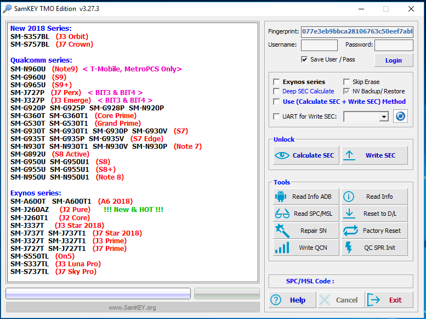Image resolution: width=426 pixels, height=319 pixels.
Task: Open www.SamKEY.org link bar
Action: [x=133, y=307]
